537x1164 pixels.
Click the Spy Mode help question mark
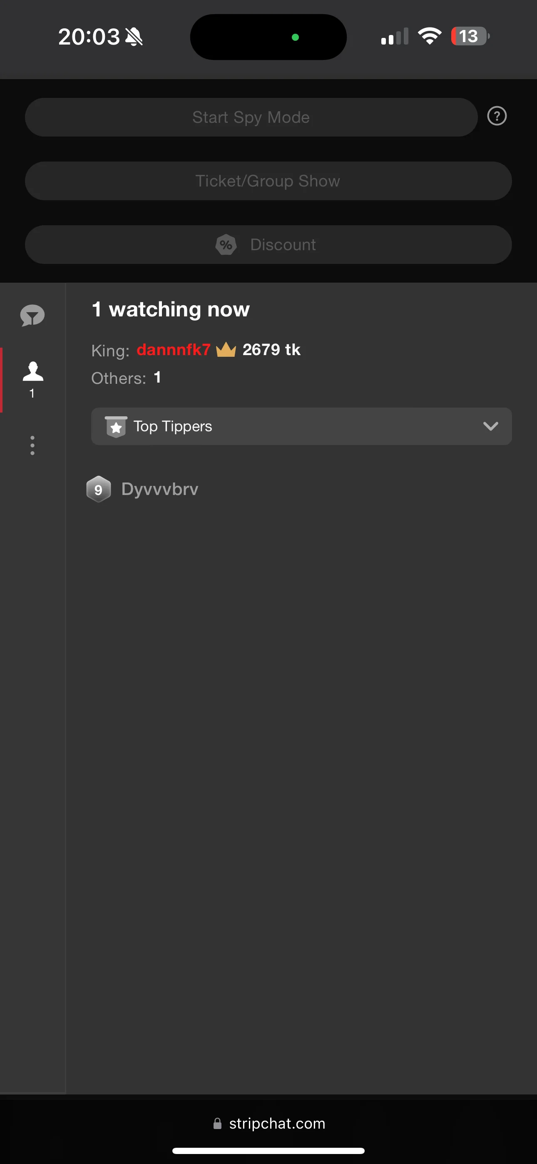[x=496, y=117]
